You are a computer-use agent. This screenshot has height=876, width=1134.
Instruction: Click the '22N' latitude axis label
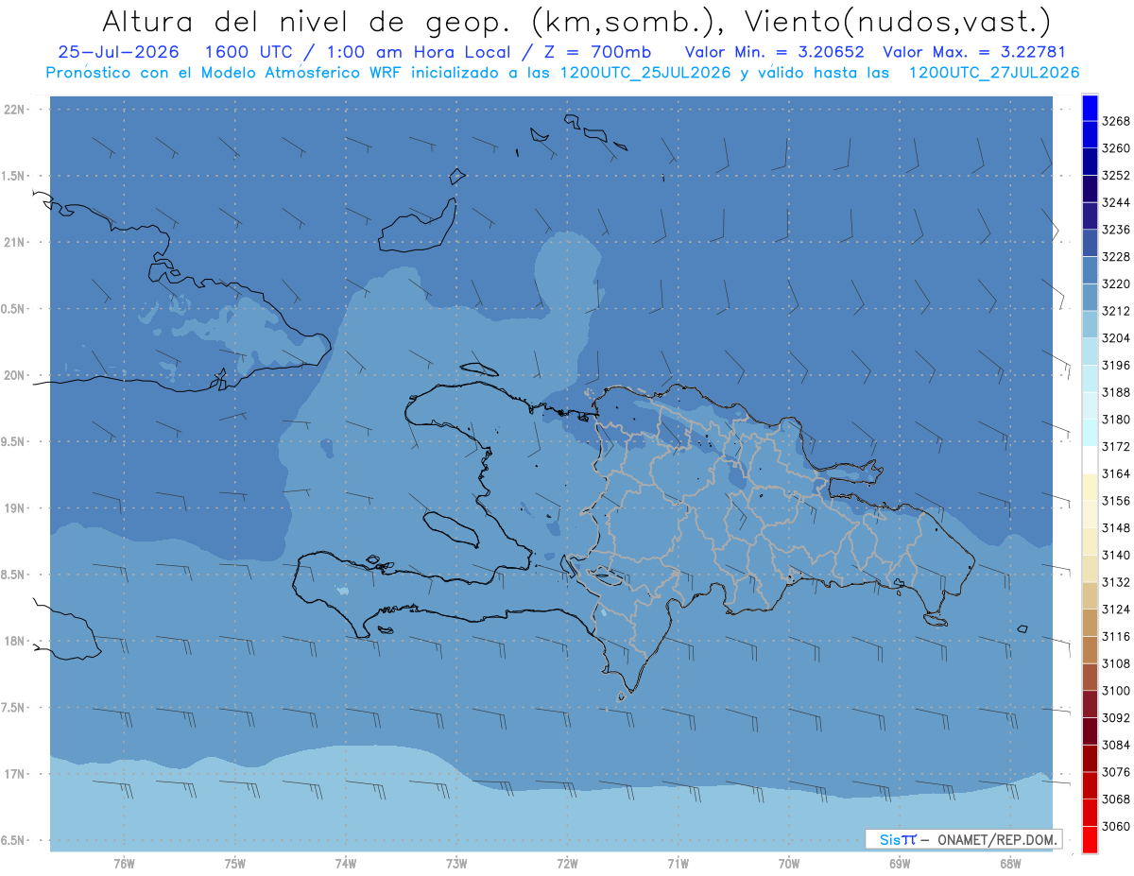[x=15, y=110]
